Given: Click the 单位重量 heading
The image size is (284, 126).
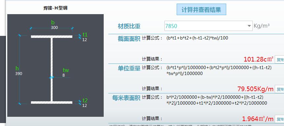Looking at the screenshot, I should (x=129, y=68).
